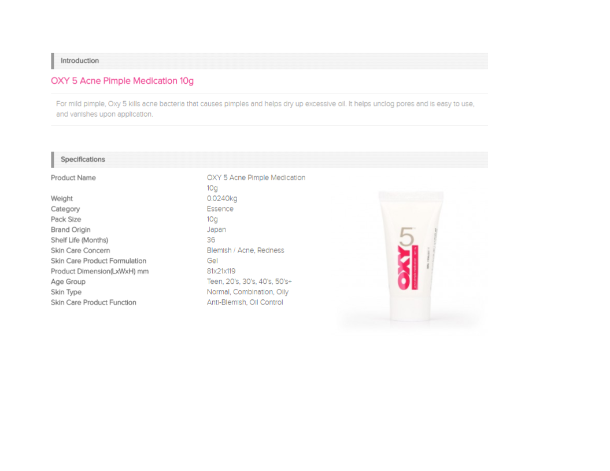Click the Product Name label

pos(73,178)
